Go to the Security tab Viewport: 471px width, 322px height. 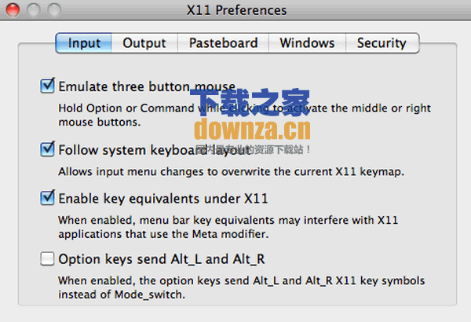pyautogui.click(x=382, y=43)
